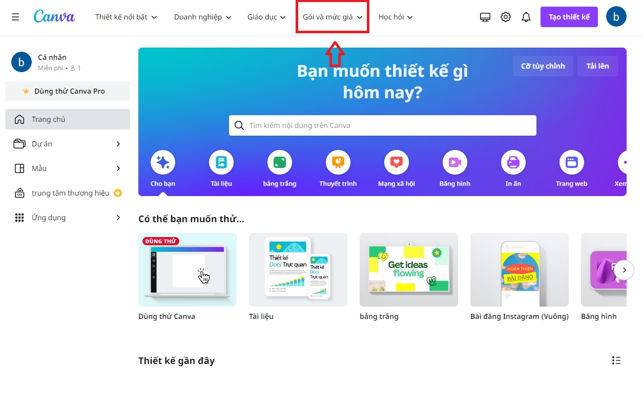Select the Cho bạn category icon
This screenshot has width=643, height=408.
163,163
